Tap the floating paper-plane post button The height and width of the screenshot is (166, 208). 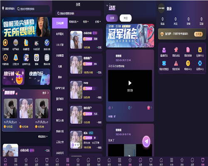146,141
